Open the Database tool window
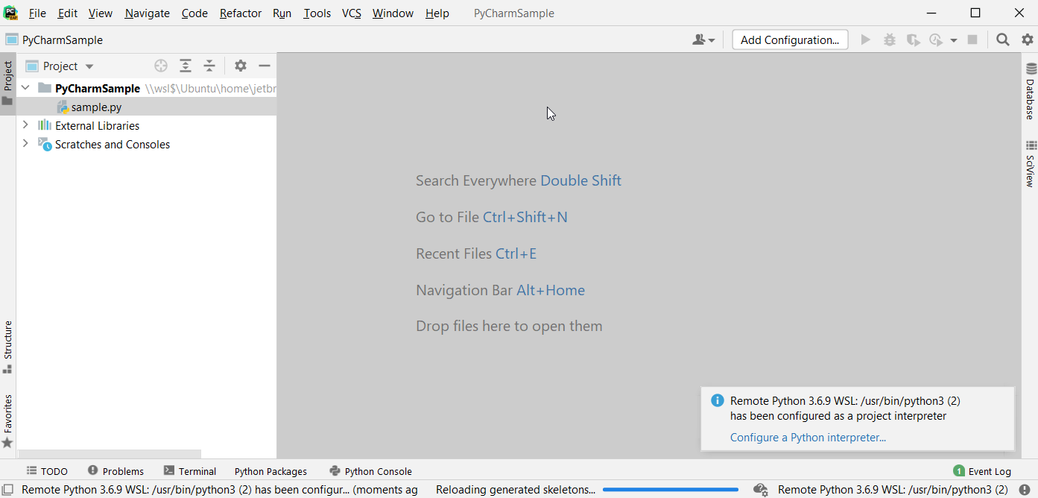Image resolution: width=1038 pixels, height=498 pixels. click(x=1031, y=92)
